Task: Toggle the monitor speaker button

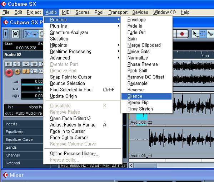Action: (x=18, y=71)
